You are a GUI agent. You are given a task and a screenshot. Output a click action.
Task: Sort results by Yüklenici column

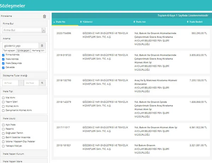[86, 22]
